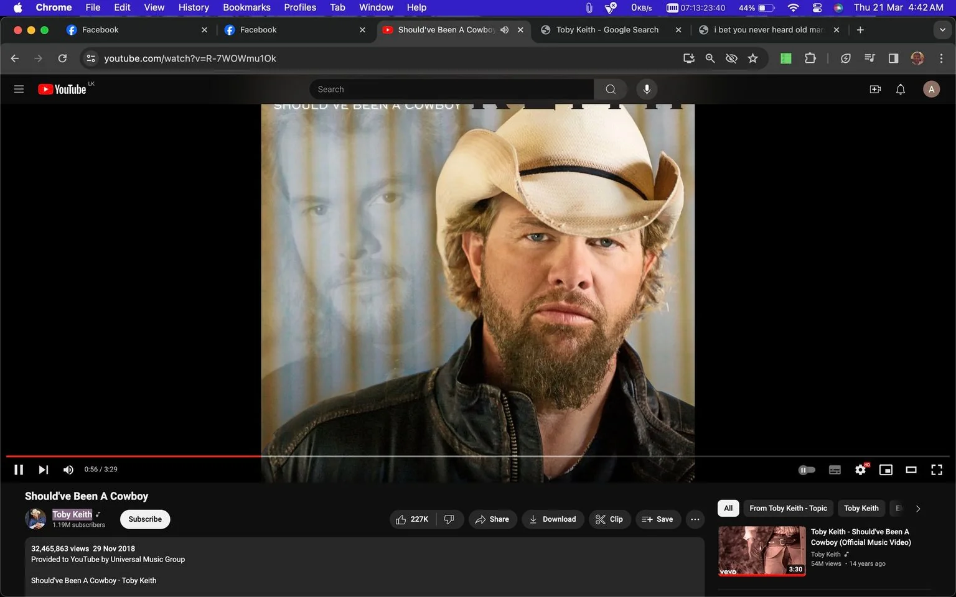Click the green extension icon in the toolbar
956x597 pixels.
click(786, 58)
